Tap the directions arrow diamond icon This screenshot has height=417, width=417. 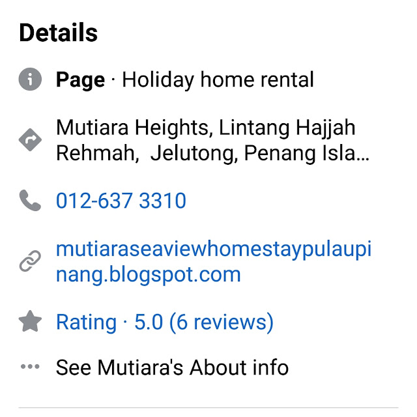(30, 139)
